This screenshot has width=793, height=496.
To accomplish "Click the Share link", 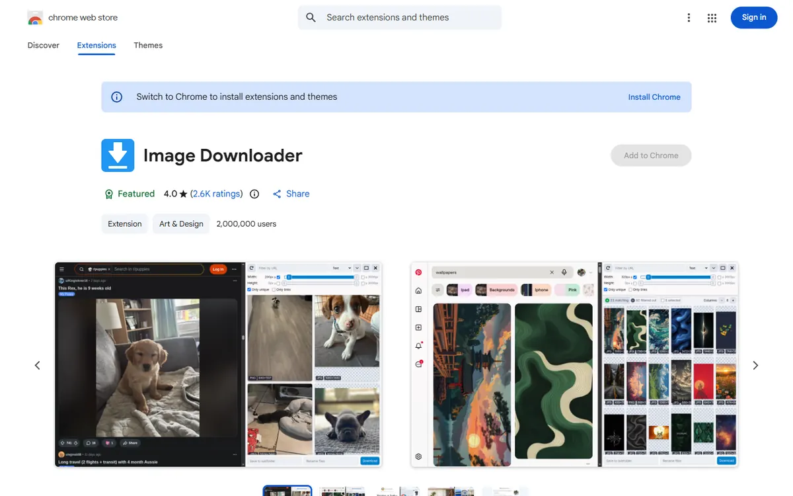I will pos(291,194).
